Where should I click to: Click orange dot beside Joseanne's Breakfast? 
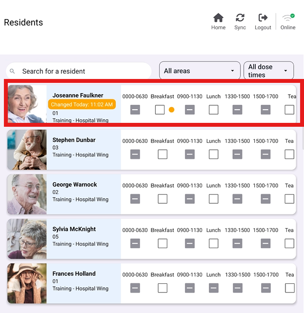(171, 110)
